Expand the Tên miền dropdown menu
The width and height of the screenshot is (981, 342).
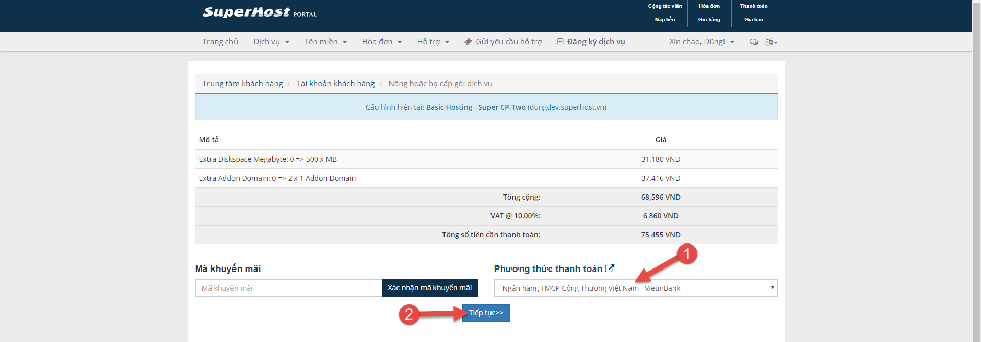click(325, 42)
